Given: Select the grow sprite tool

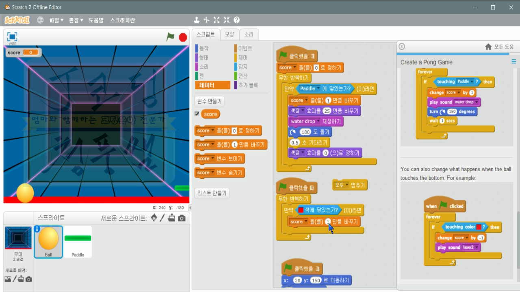Looking at the screenshot, I should (216, 19).
